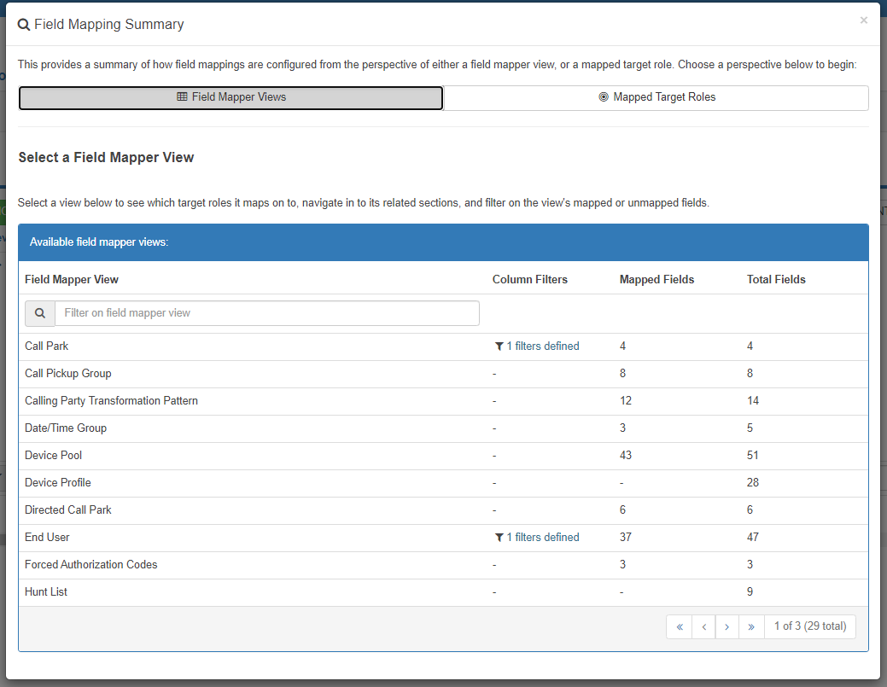Open the Hunt List field mapper view
This screenshot has height=687, width=887.
[46, 592]
